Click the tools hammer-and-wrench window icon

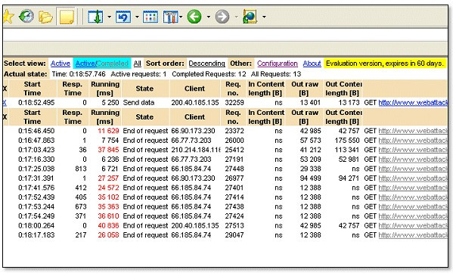[x=171, y=17]
